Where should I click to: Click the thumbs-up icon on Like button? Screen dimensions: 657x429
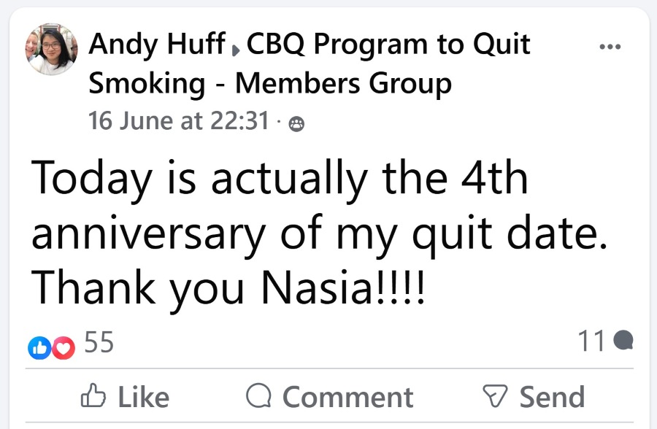click(x=92, y=396)
